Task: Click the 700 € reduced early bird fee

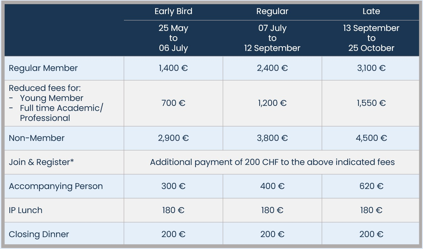Action: click(x=173, y=103)
